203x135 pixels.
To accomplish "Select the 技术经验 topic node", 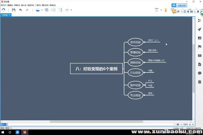I will click(135, 42).
